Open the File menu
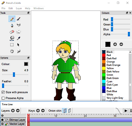The width and height of the screenshot is (132, 126). click(4, 8)
